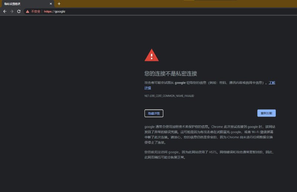
Task: Open the new tab plus button
Action: (59, 4)
